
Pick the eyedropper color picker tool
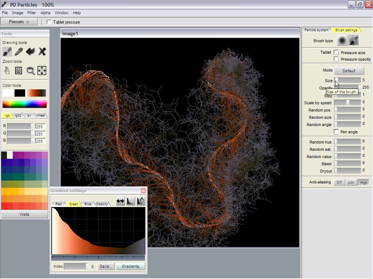[19, 52]
